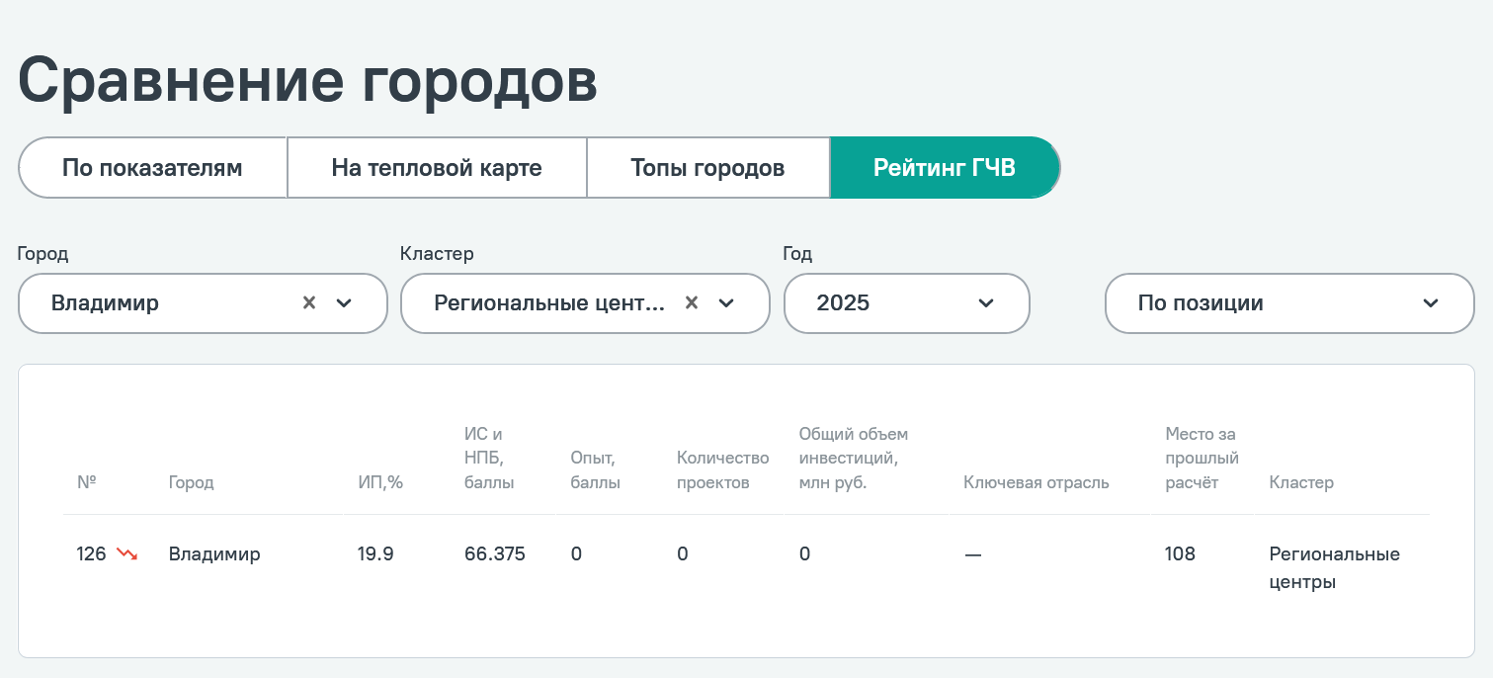Image resolution: width=1493 pixels, height=678 pixels.
Task: Expand the Кластер dropdown chevron
Action: point(726,303)
